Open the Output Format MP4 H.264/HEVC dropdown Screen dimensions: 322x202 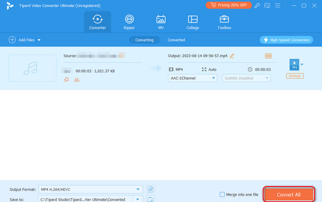pyautogui.click(x=91, y=190)
